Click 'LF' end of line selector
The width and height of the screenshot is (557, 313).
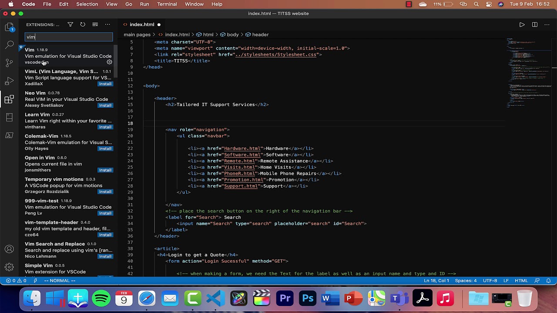[x=506, y=281]
